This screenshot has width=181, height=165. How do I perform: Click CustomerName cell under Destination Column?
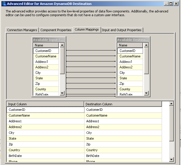123,115
